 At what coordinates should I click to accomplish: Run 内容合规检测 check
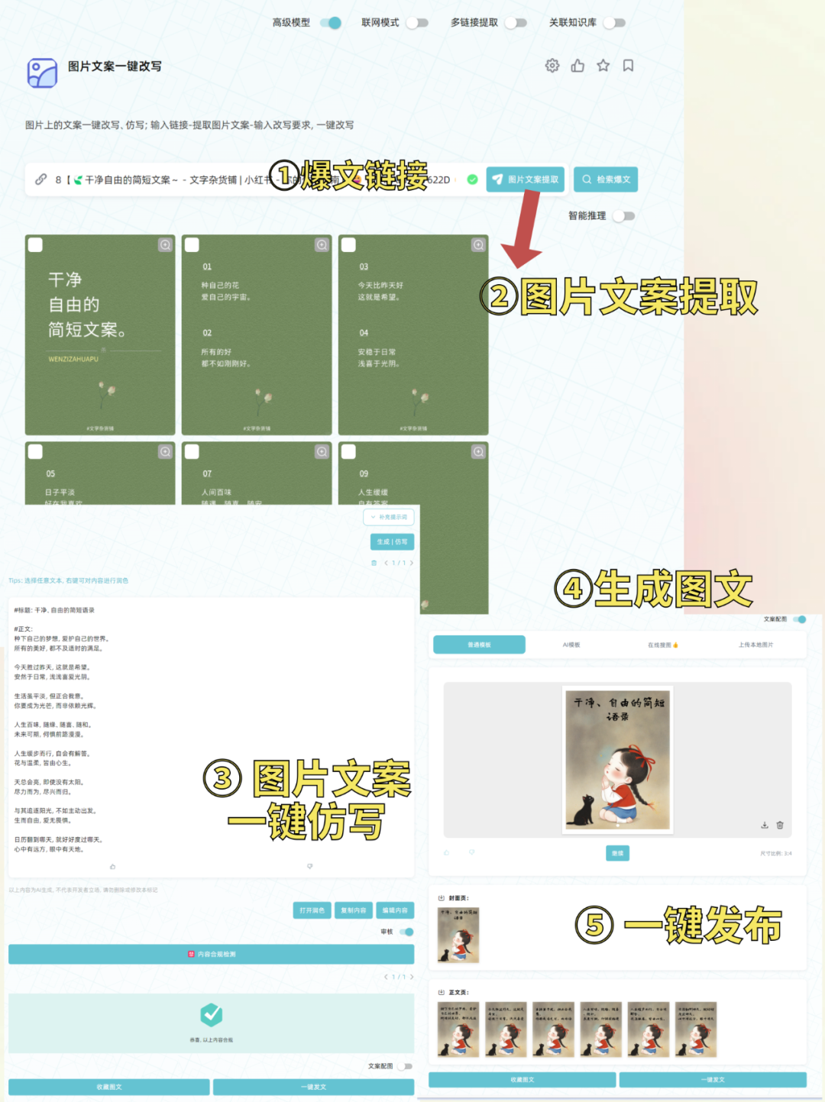tap(212, 954)
